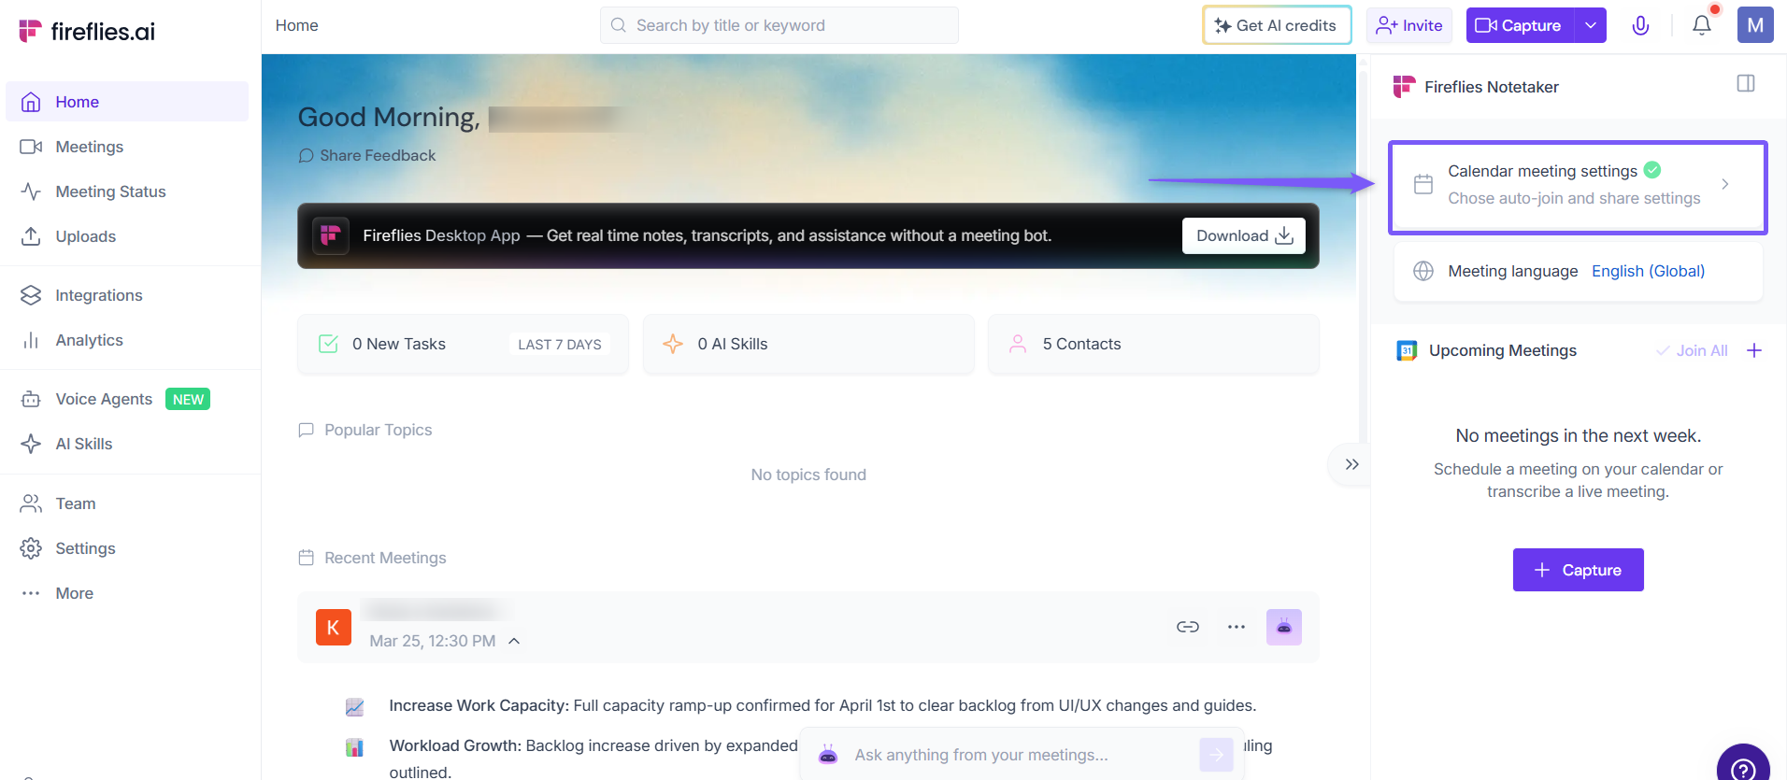1787x780 pixels.
Task: Click the LAST 7 DAYS label
Action: point(560,345)
